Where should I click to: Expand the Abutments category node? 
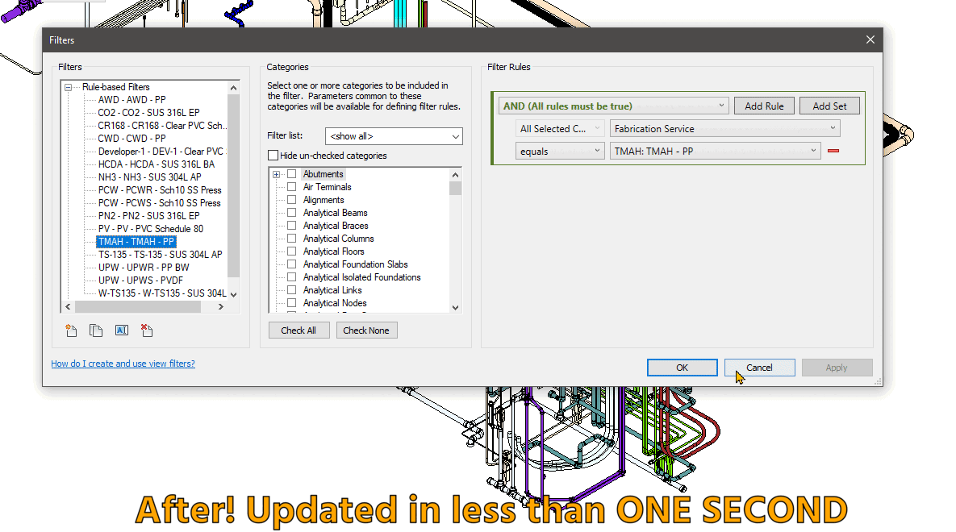point(276,174)
